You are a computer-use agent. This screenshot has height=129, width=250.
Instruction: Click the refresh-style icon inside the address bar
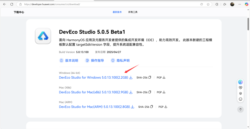pyautogui.click(x=202, y=4)
